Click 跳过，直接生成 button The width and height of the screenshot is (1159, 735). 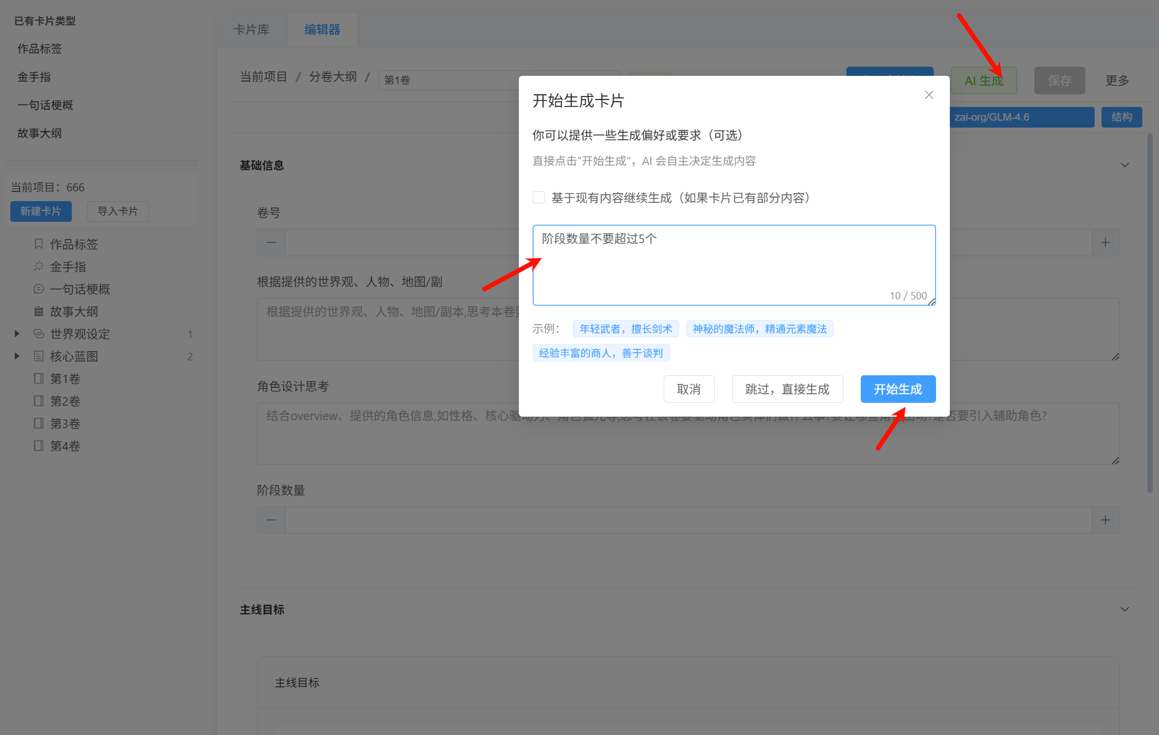pos(787,389)
